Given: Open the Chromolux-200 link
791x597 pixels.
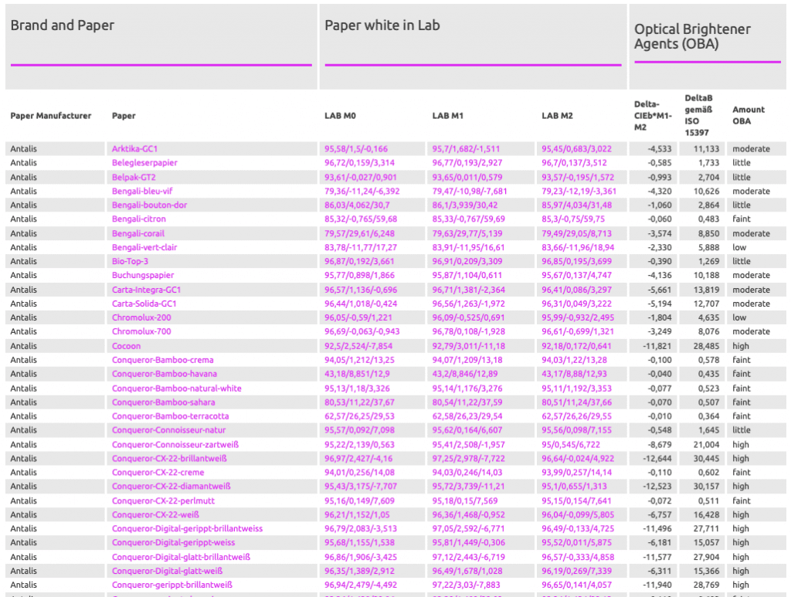Looking at the screenshot, I should tap(141, 317).
